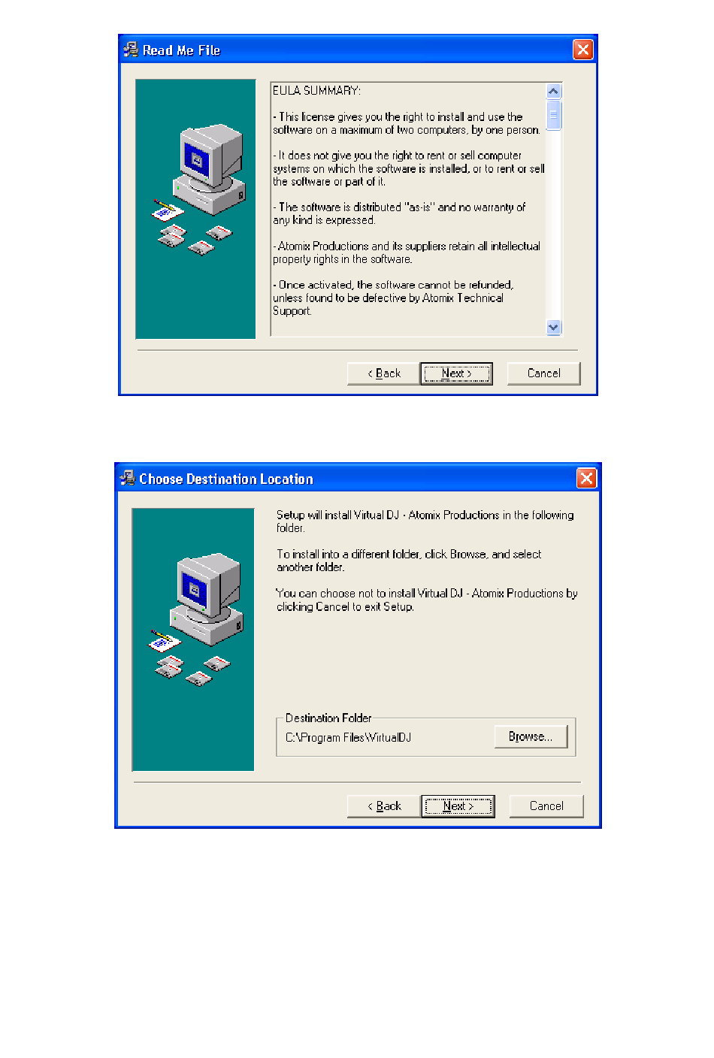The image size is (714, 1058).
Task: Click the EULA scrollbar thumb
Action: click(x=554, y=115)
